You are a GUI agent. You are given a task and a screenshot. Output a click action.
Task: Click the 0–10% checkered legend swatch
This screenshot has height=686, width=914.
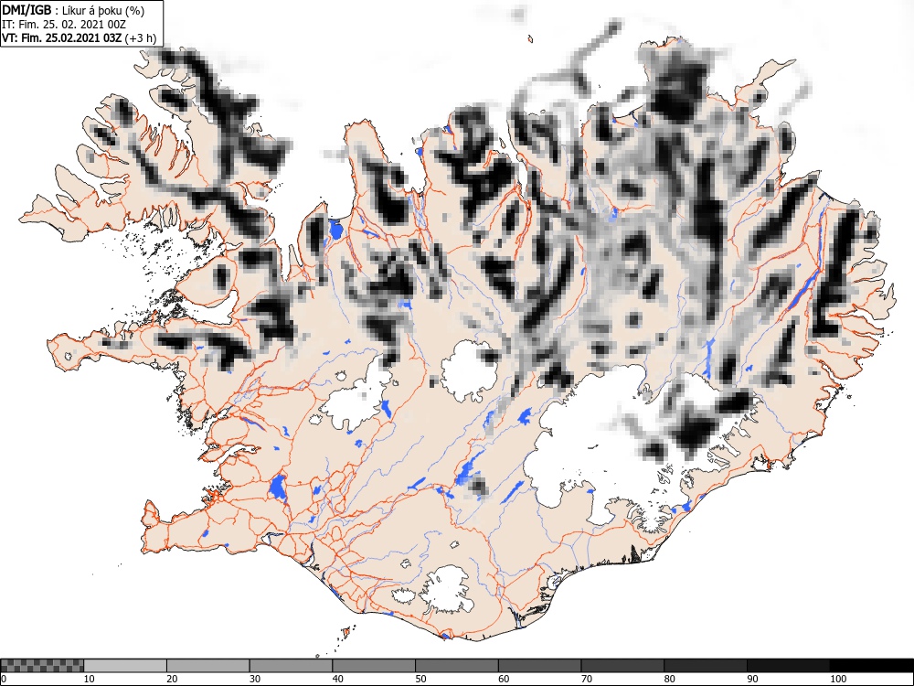tap(42, 666)
